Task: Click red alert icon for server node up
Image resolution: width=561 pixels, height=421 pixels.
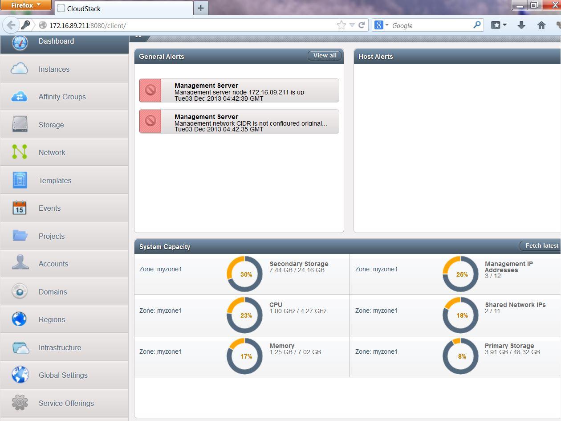Action: [x=150, y=90]
